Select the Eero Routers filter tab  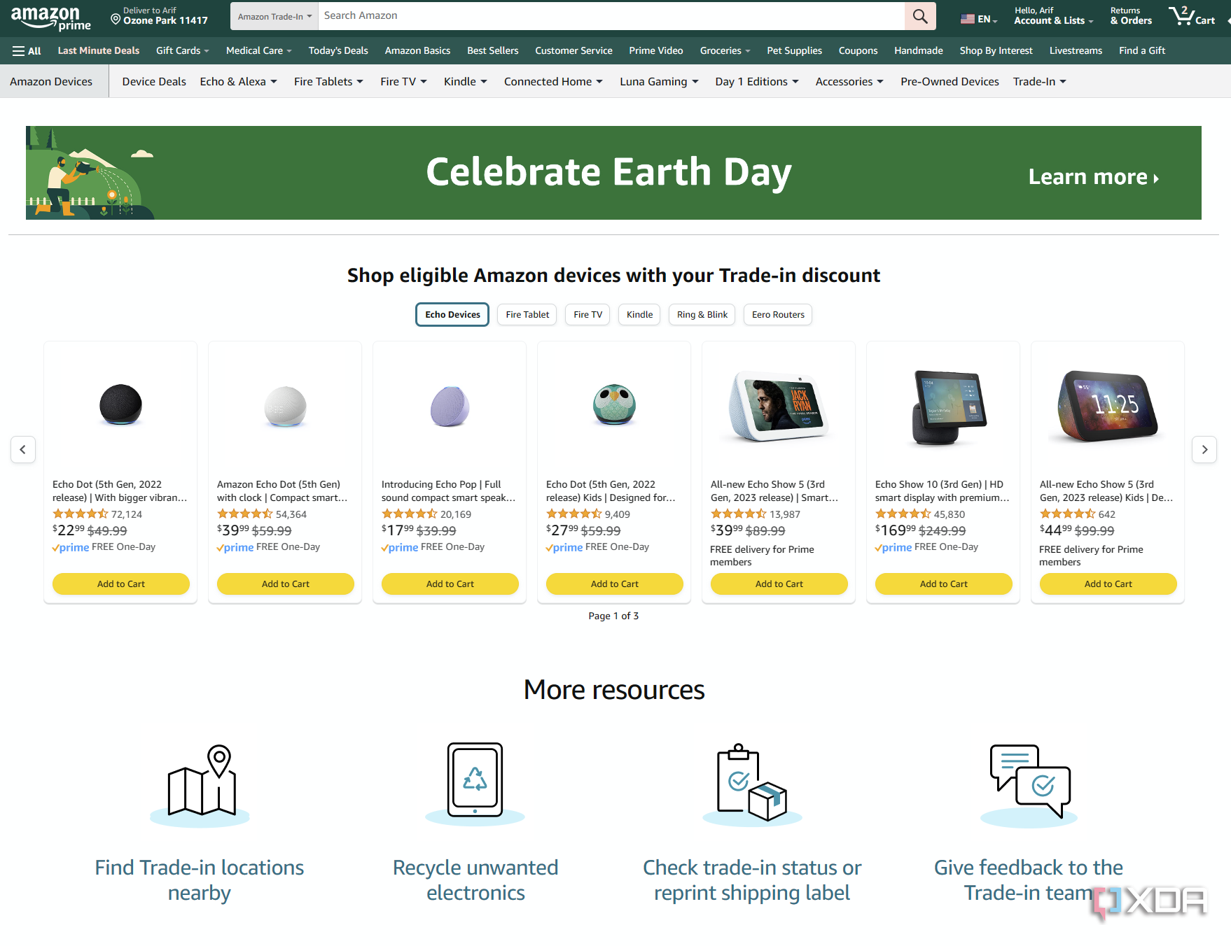pos(778,315)
